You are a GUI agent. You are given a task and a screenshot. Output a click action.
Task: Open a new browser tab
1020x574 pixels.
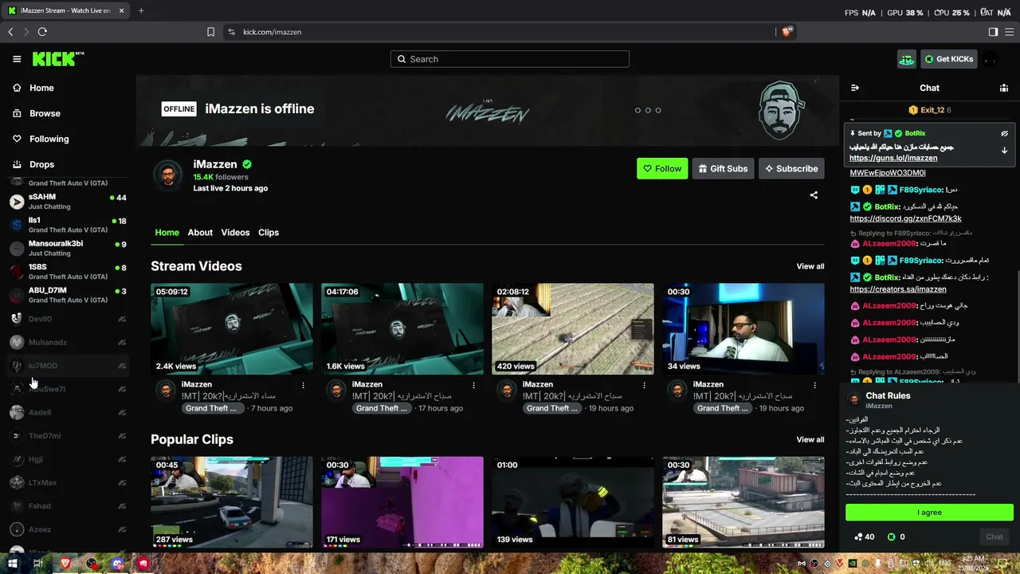pyautogui.click(x=141, y=10)
